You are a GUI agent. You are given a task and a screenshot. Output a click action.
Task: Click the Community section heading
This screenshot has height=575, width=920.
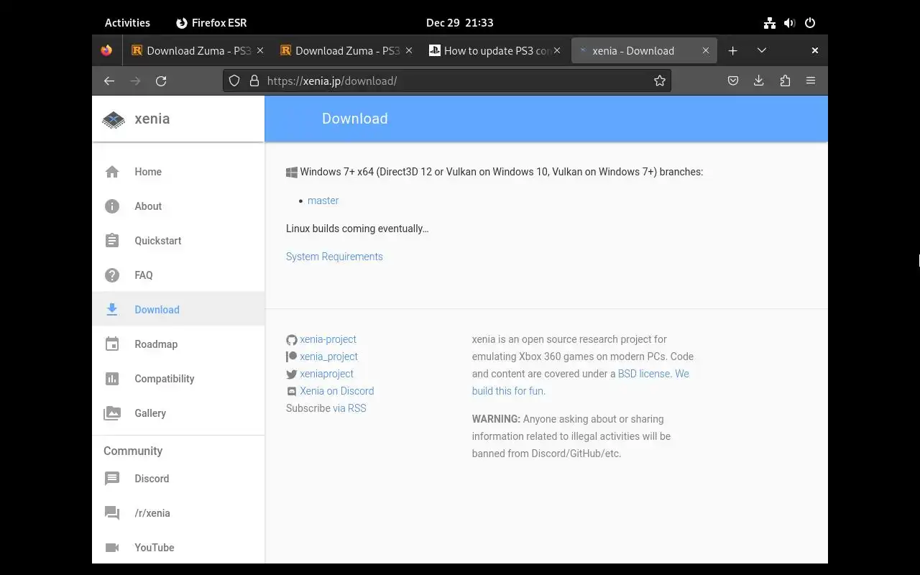pyautogui.click(x=133, y=451)
